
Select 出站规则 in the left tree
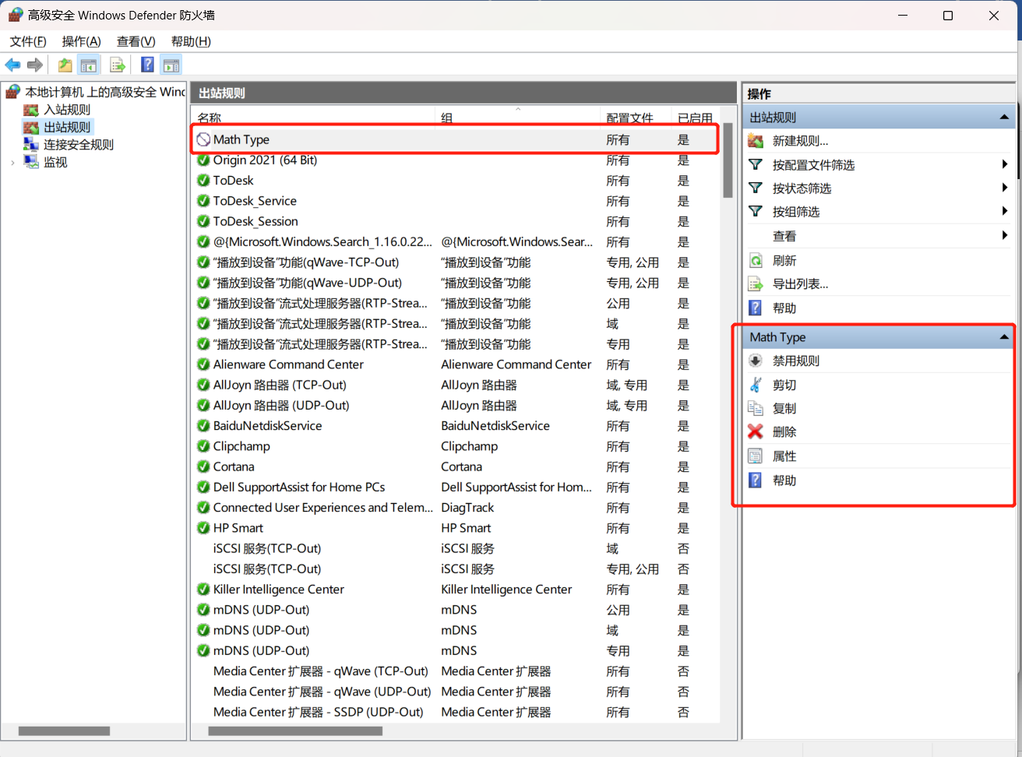point(67,127)
